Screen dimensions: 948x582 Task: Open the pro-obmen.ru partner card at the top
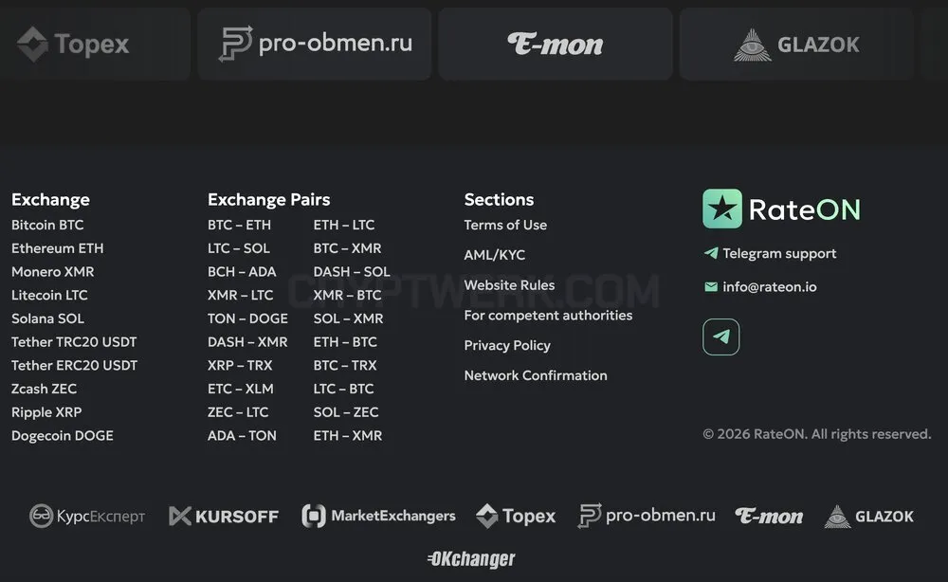pyautogui.click(x=315, y=44)
